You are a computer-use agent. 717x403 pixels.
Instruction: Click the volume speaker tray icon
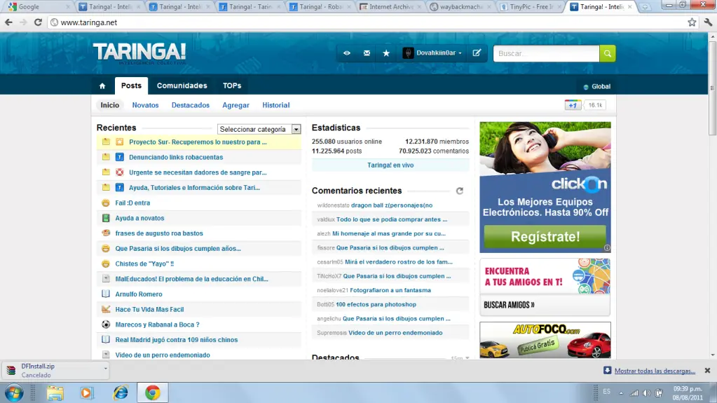646,393
